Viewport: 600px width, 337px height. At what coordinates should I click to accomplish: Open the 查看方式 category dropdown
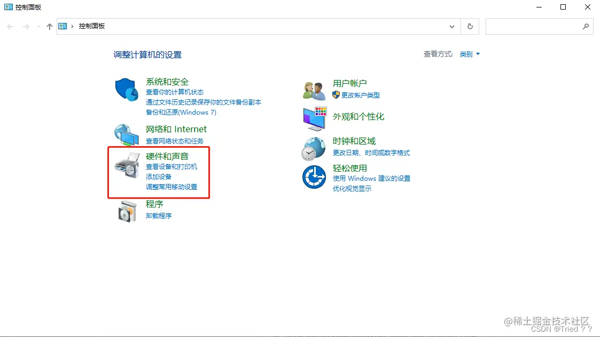click(467, 54)
